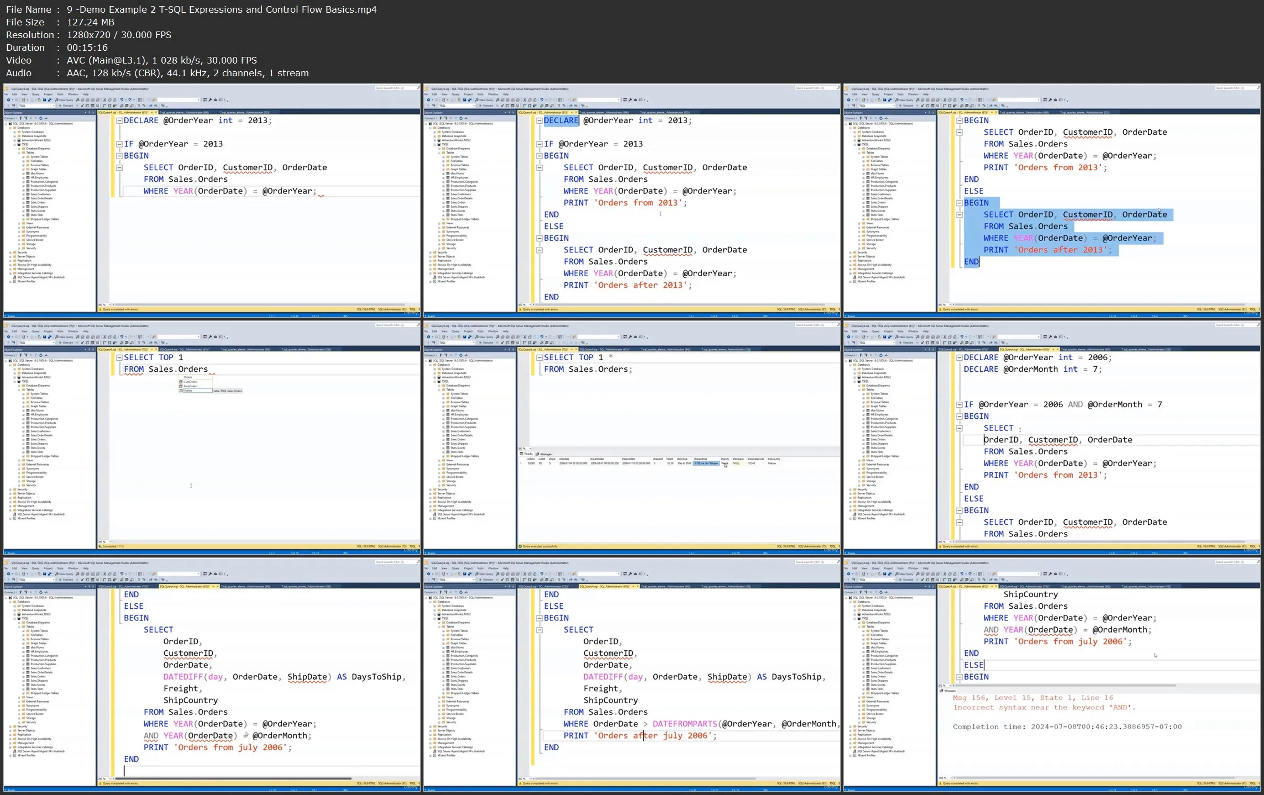Click the highlighted shipaddress cell in the results grid

pos(706,464)
